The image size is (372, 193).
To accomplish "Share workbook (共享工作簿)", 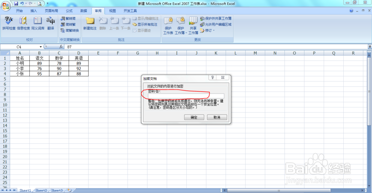I will tap(193, 26).
